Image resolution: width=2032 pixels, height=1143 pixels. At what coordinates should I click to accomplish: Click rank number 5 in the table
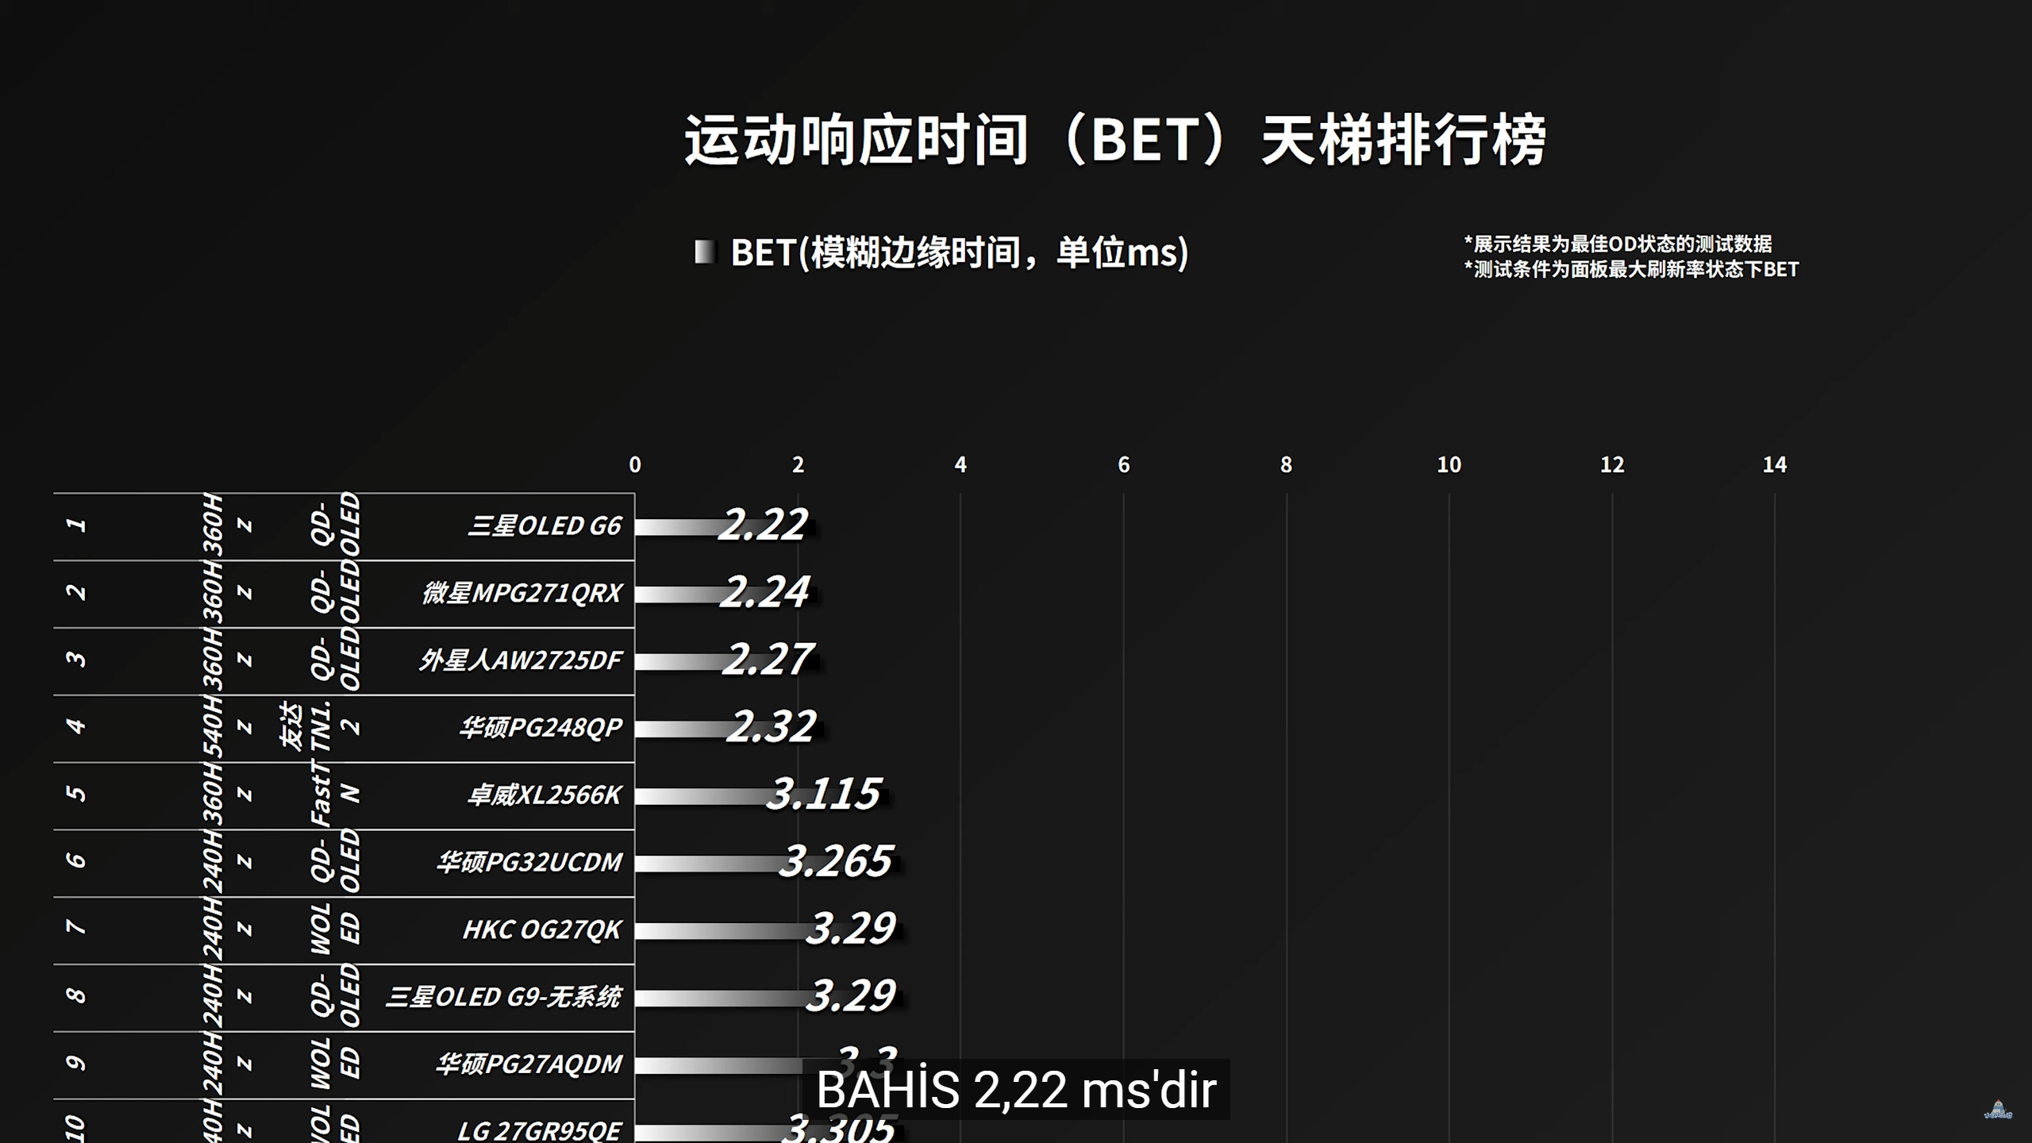(x=75, y=795)
